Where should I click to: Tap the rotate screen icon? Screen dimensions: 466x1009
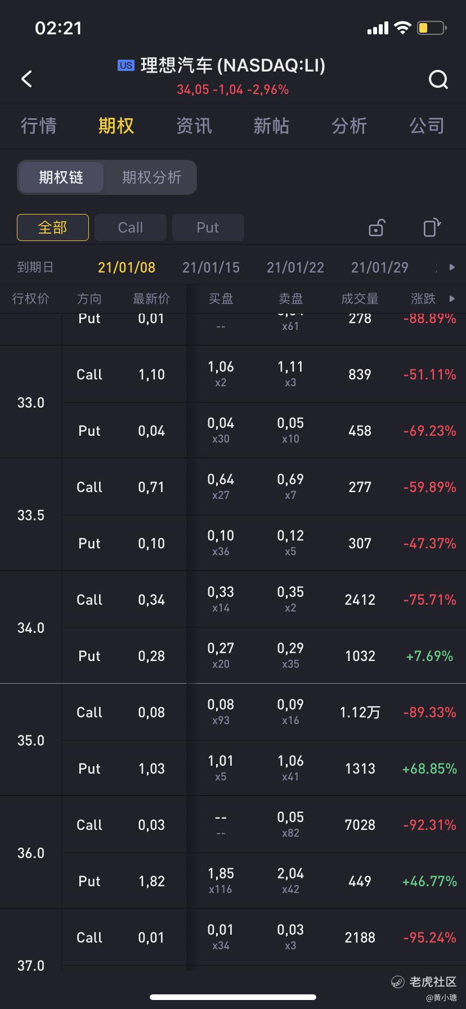[x=432, y=227]
